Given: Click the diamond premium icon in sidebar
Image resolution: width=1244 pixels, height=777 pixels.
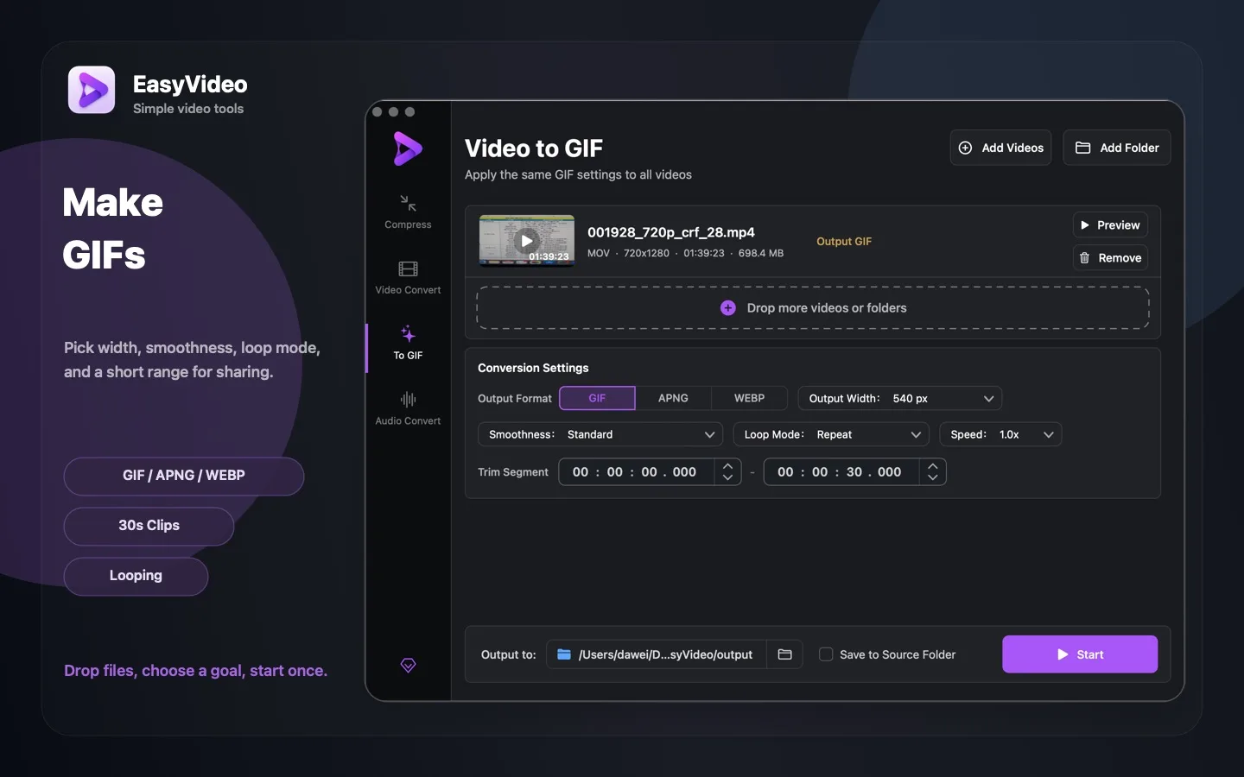Looking at the screenshot, I should click(408, 665).
